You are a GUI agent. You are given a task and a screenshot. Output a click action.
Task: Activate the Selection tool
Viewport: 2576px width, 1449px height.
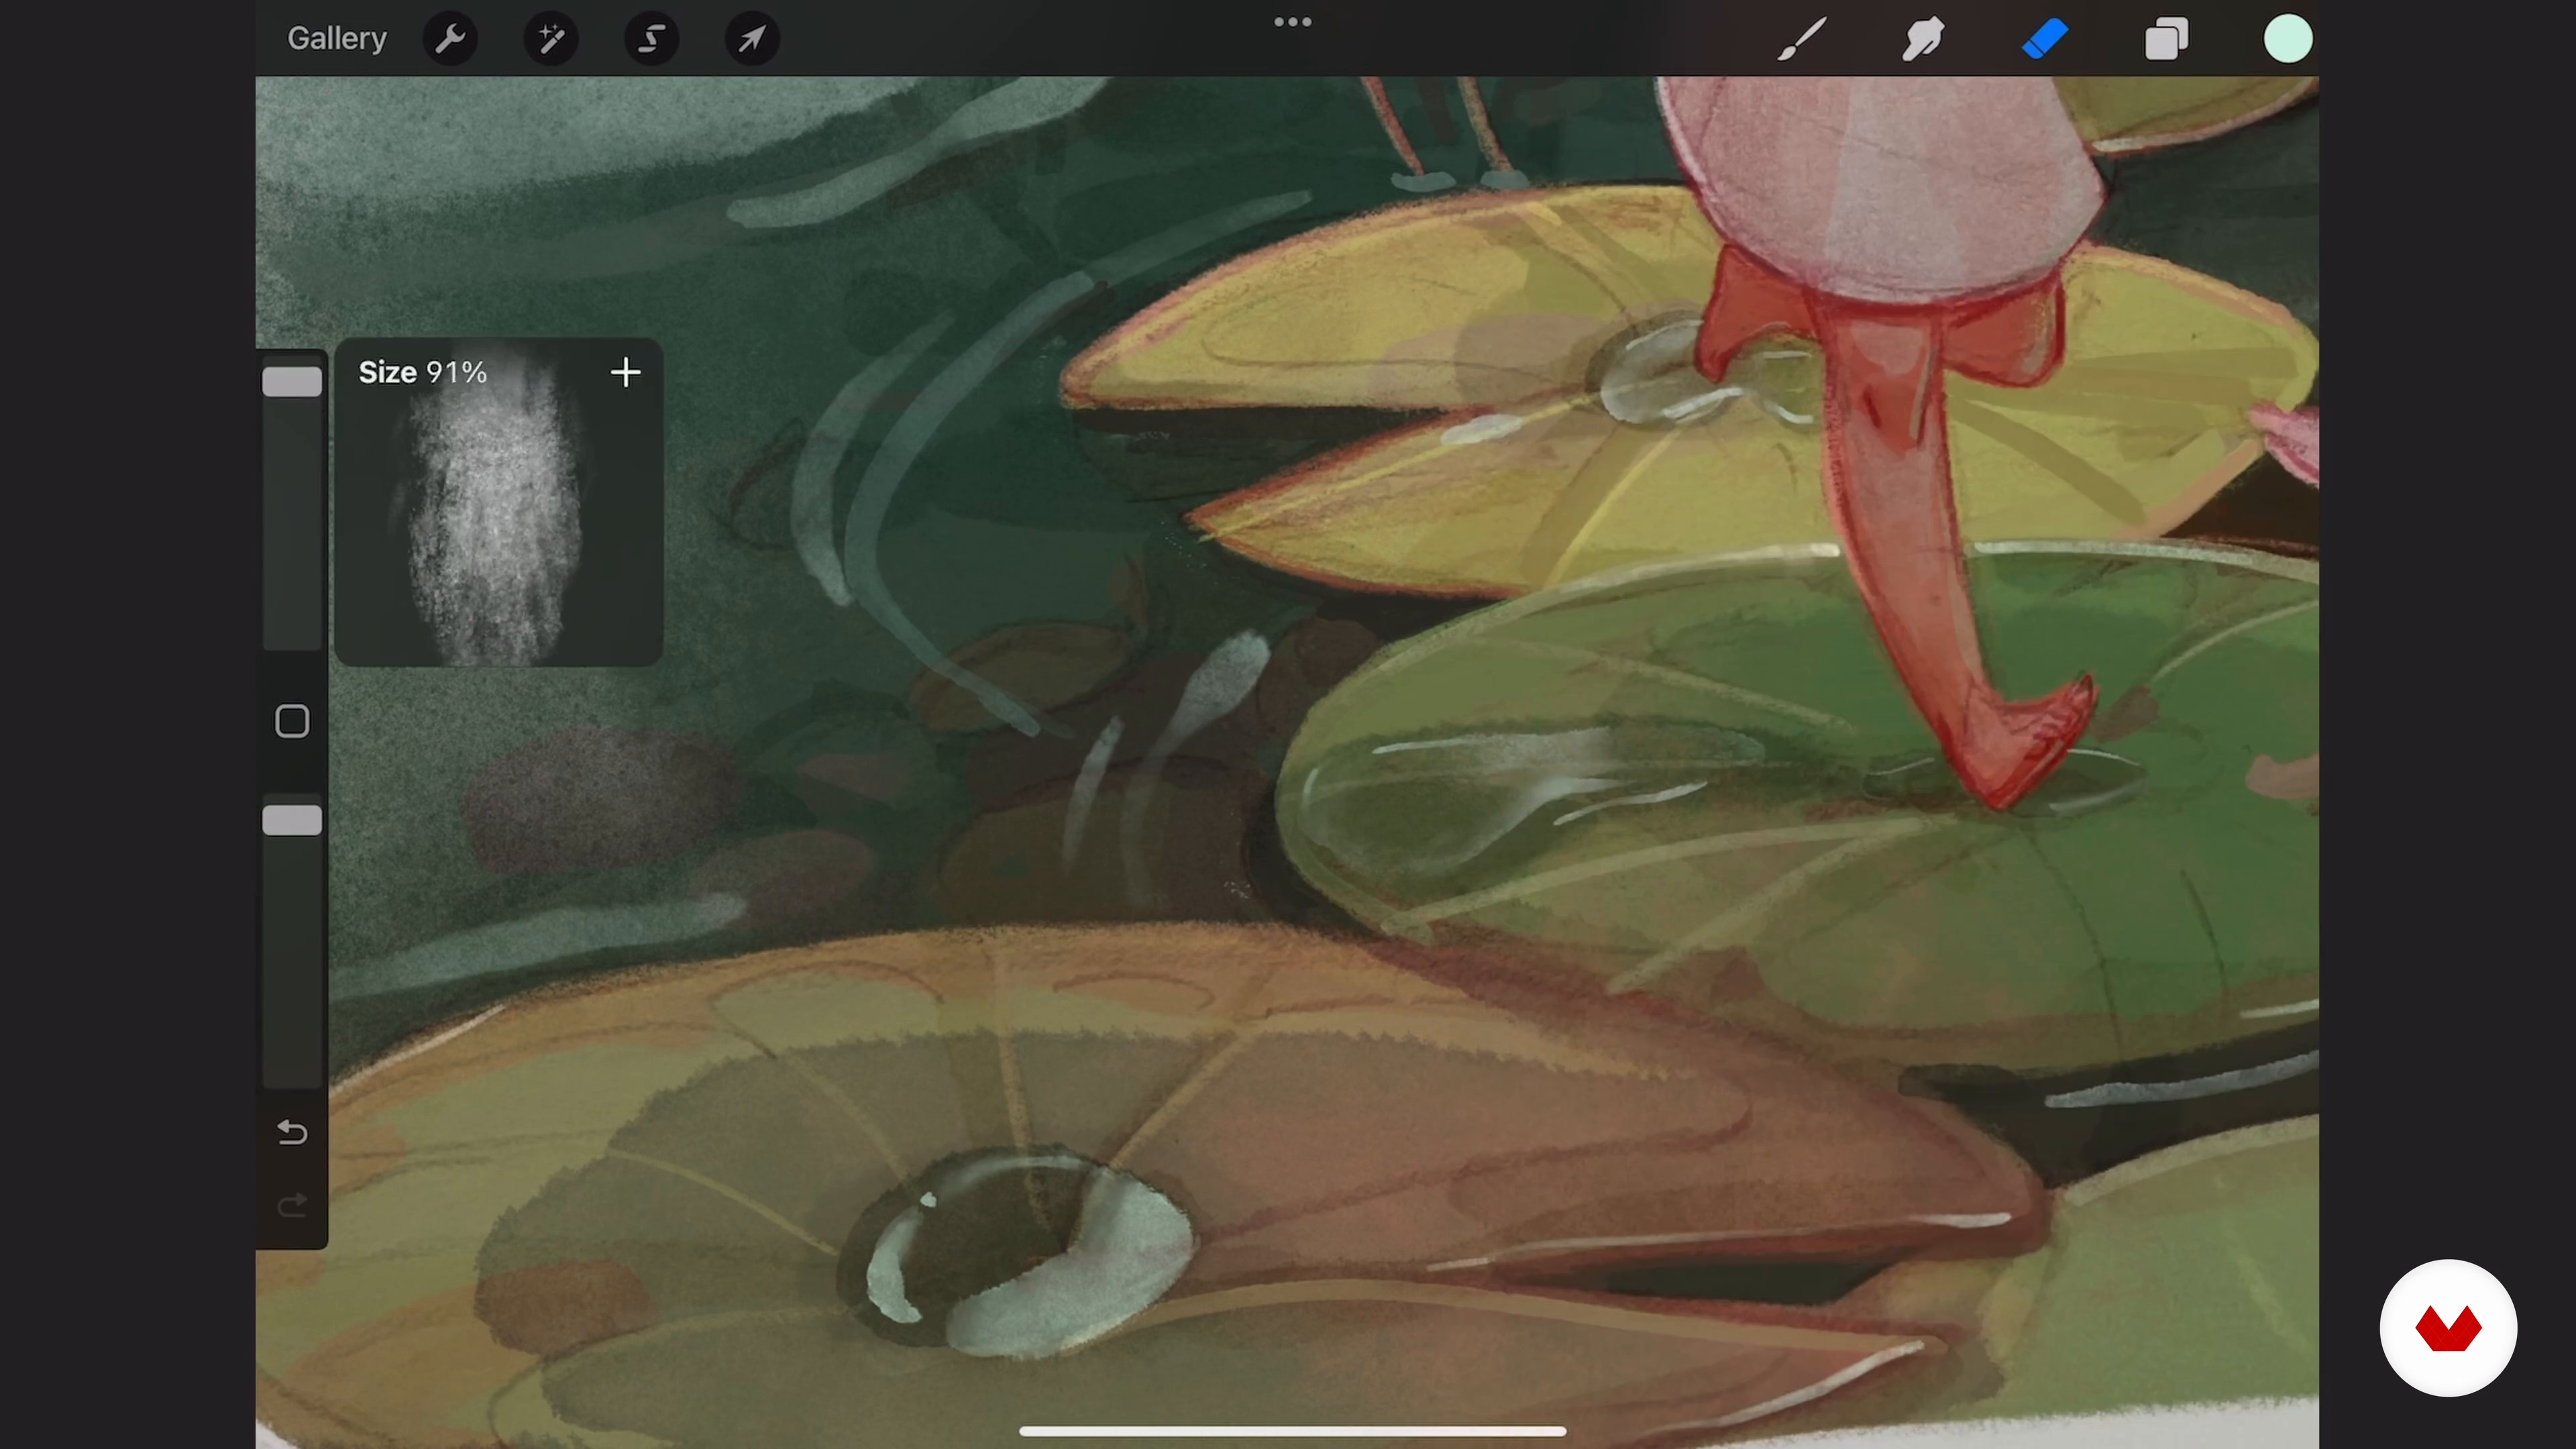pyautogui.click(x=652, y=39)
